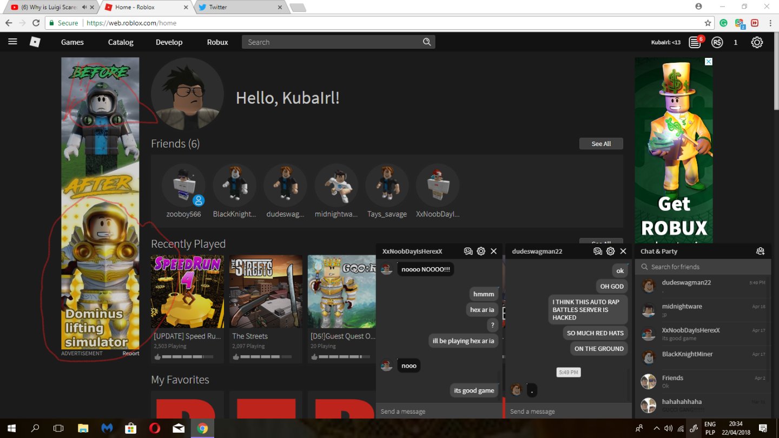779x438 pixels.
Task: Open the game invite icon in XxNoobDayIsHerexX chat
Action: tap(467, 251)
